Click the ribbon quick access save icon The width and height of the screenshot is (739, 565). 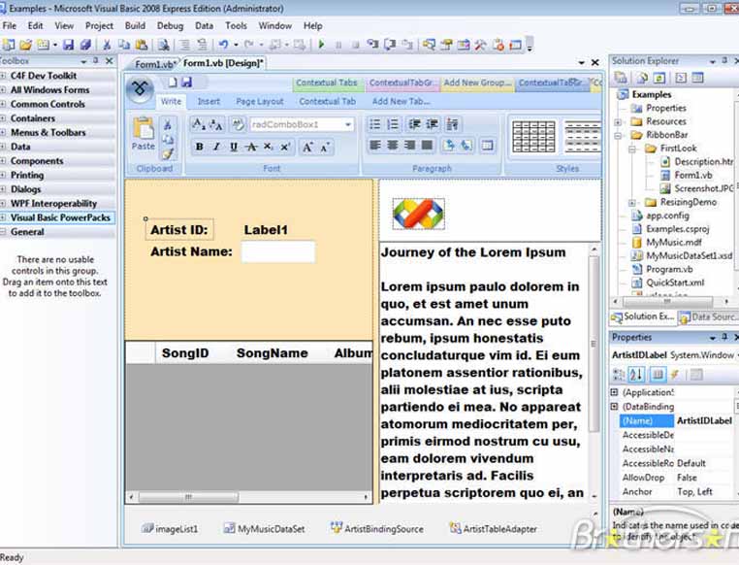186,83
